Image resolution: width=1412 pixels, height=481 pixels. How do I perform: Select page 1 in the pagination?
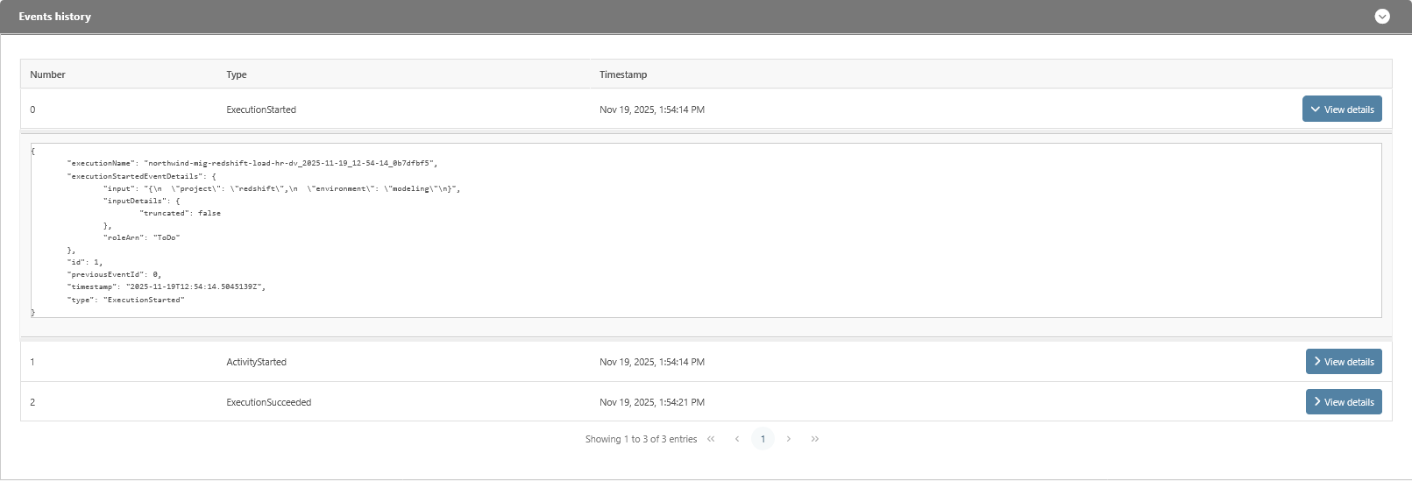(x=763, y=439)
